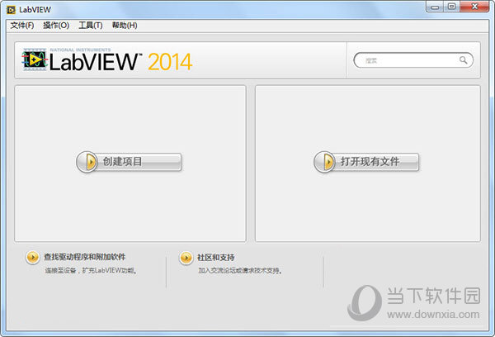Screen dimensions: 495x337
Task: Close the LabVIEW window
Action: pos(474,7)
